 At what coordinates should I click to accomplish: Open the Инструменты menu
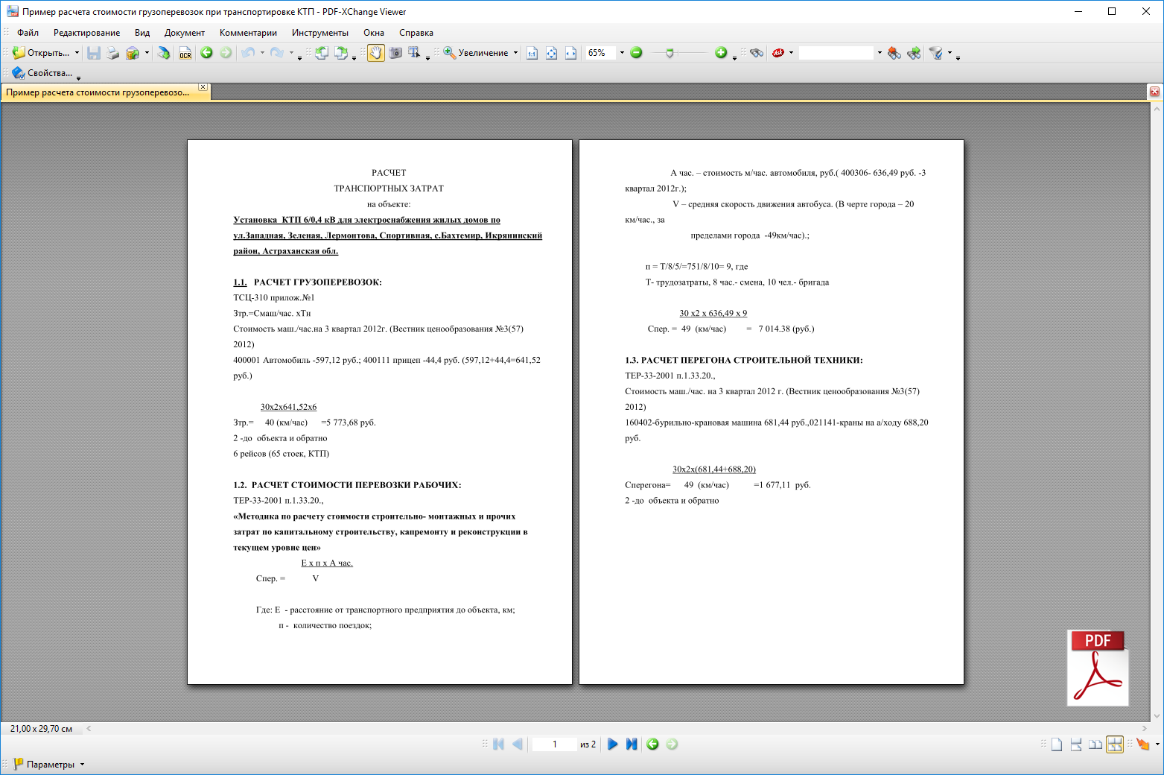tap(320, 33)
